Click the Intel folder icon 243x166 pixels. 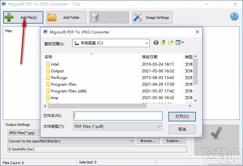click(x=48, y=64)
